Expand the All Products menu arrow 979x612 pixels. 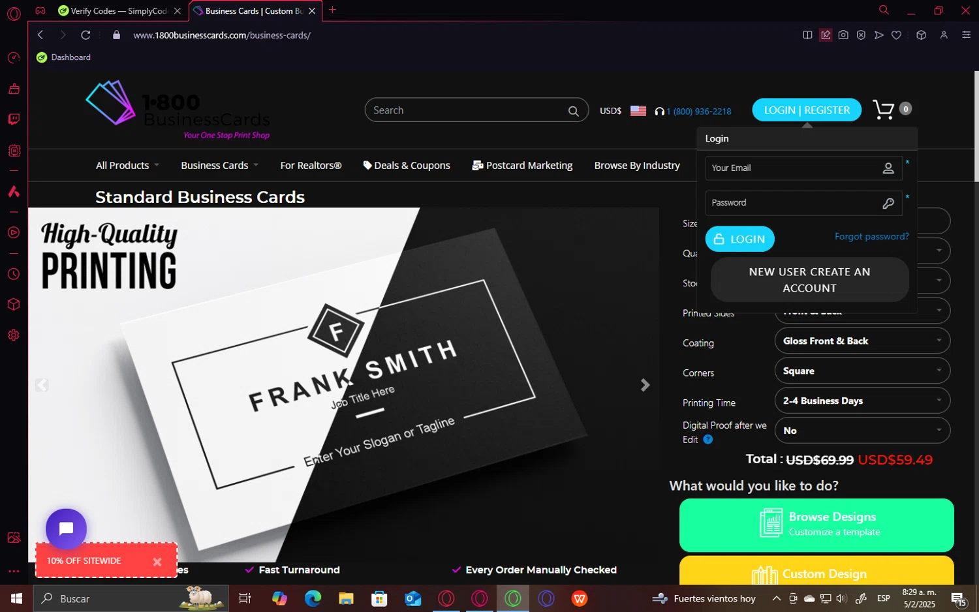click(157, 166)
